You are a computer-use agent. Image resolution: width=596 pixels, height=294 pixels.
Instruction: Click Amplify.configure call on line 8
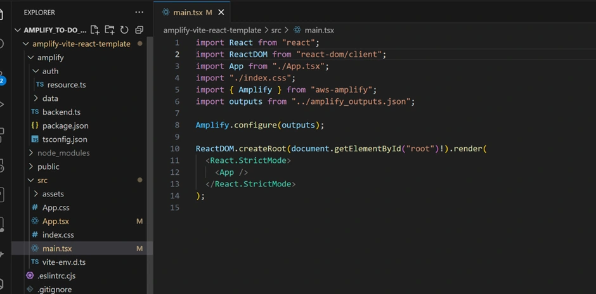(236, 125)
